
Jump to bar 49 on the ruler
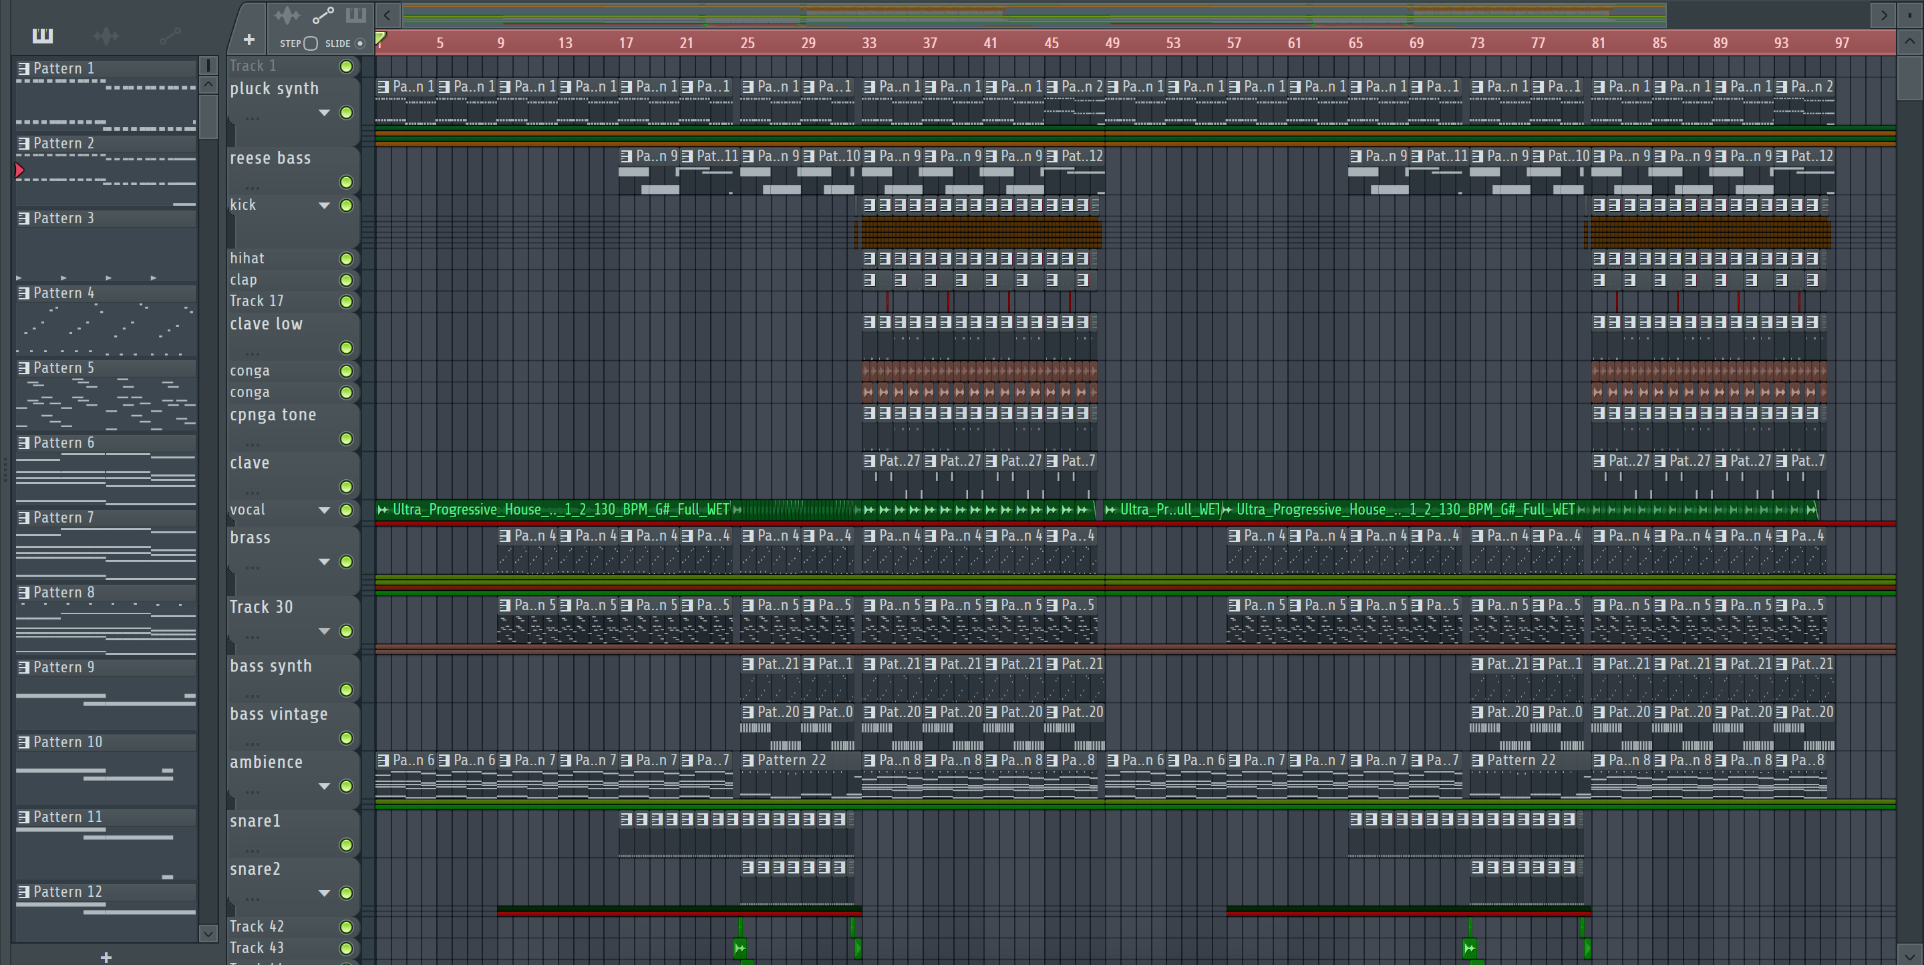click(x=1112, y=43)
